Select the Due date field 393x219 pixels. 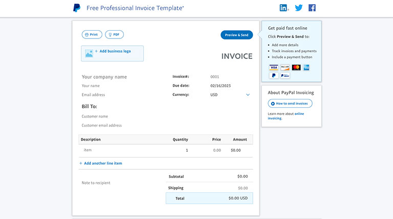tap(221, 86)
